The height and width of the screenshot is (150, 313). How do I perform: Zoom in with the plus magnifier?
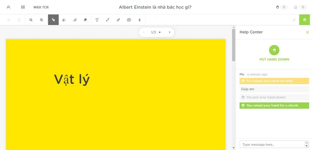tap(42, 20)
